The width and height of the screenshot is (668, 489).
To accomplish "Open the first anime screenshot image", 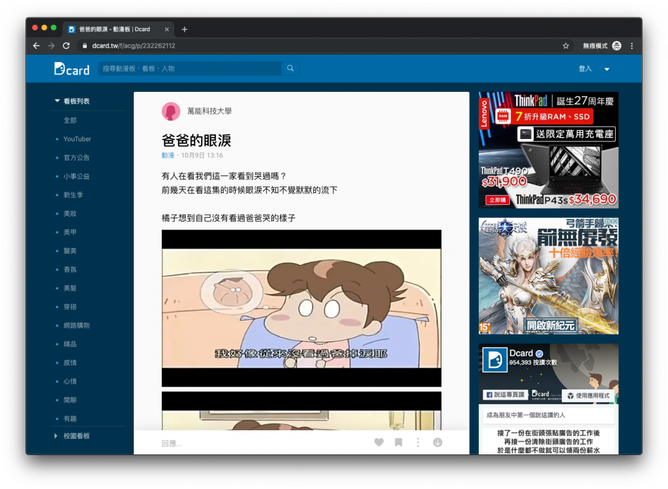I will pyautogui.click(x=301, y=308).
